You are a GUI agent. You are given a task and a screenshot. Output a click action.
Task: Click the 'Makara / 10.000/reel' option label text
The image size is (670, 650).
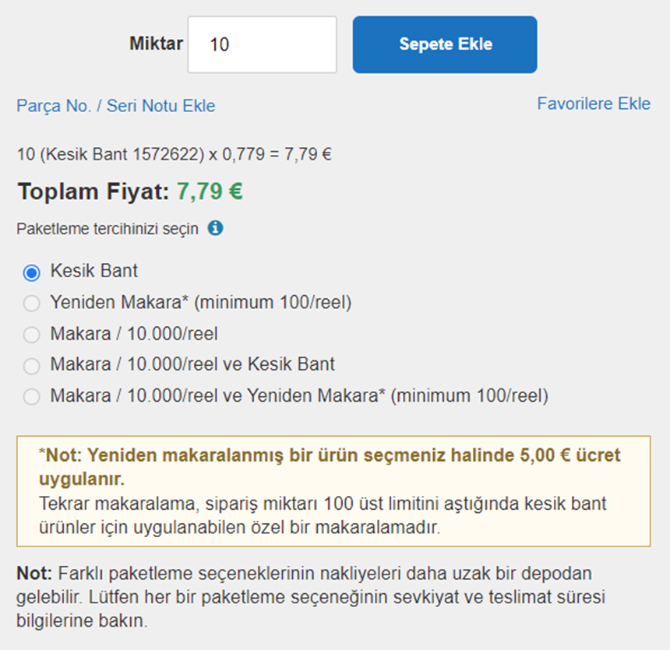[x=134, y=333]
